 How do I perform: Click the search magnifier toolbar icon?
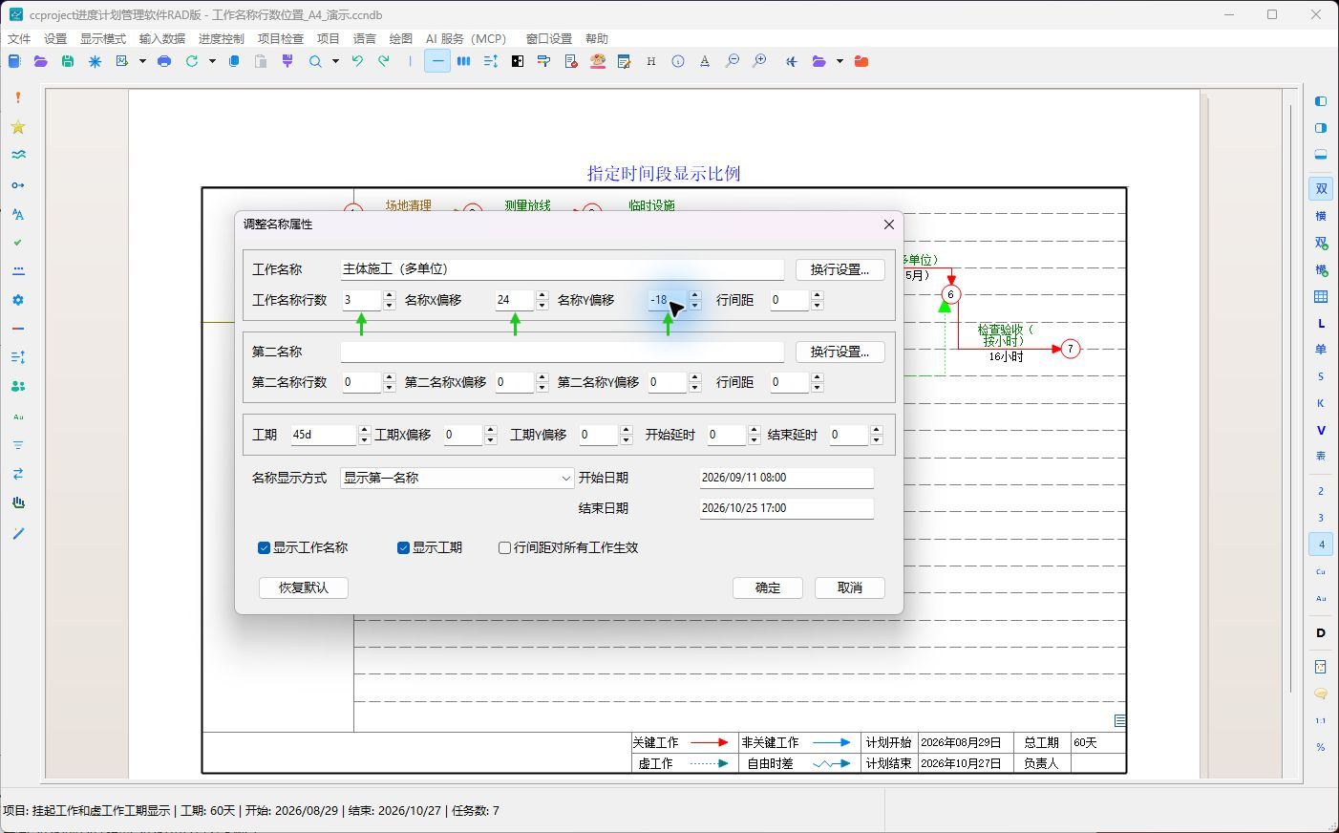click(315, 61)
